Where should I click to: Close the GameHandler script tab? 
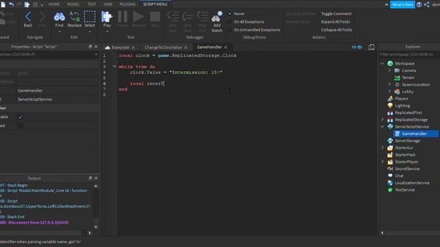(x=225, y=47)
